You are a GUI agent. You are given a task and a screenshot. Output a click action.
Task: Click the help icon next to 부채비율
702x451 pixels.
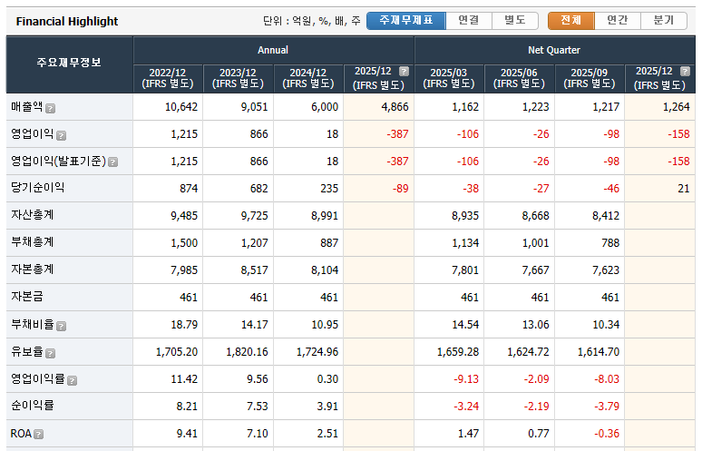61,326
